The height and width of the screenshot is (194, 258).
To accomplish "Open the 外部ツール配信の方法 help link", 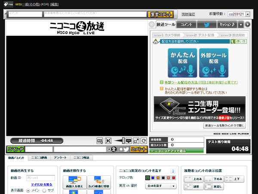I will pos(201,82).
